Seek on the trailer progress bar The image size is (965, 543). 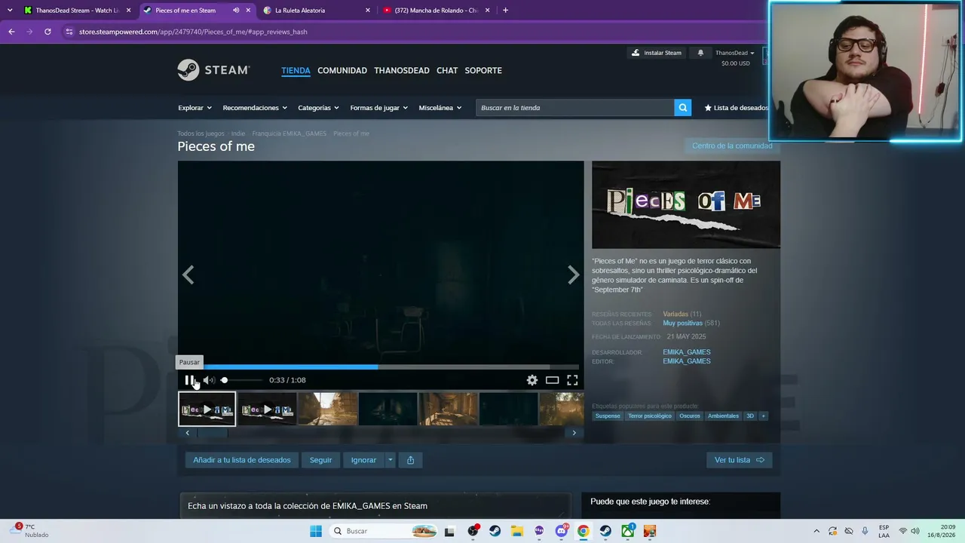pyautogui.click(x=381, y=367)
